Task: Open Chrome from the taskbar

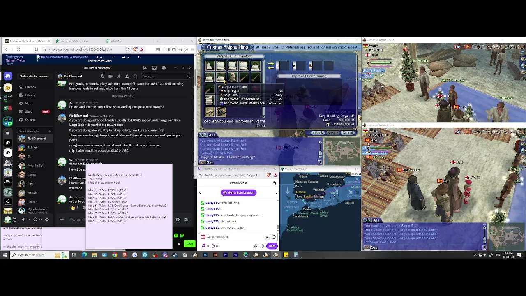Action: pyautogui.click(x=115, y=255)
